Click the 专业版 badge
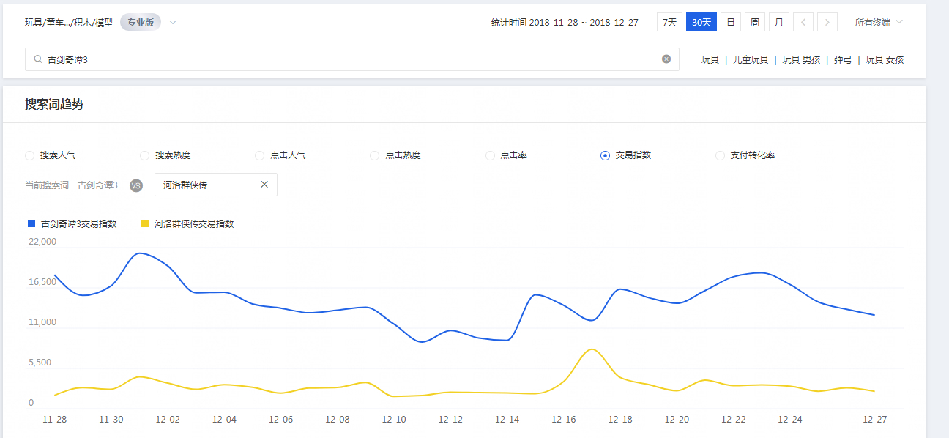949x438 pixels. click(141, 22)
